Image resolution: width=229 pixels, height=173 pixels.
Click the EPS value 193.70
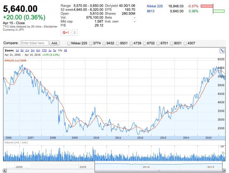130,10
